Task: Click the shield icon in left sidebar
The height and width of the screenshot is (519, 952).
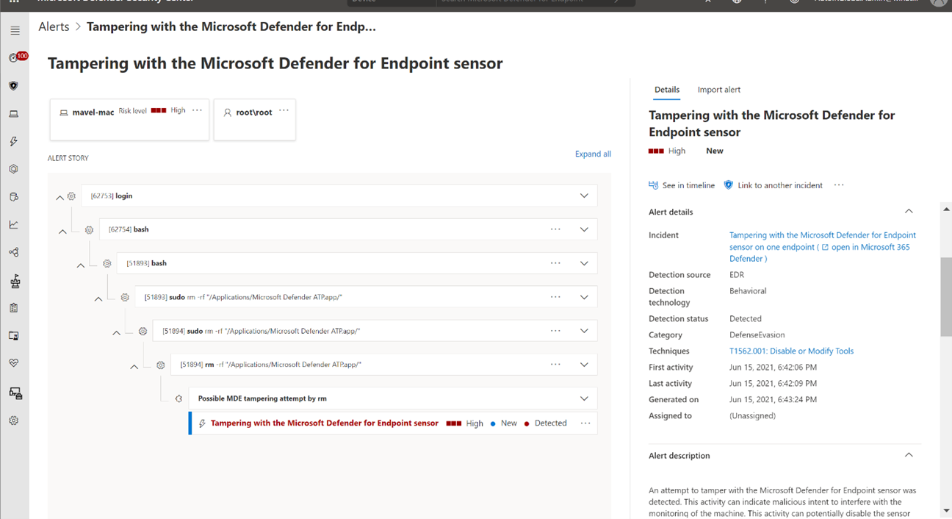Action: pyautogui.click(x=14, y=86)
